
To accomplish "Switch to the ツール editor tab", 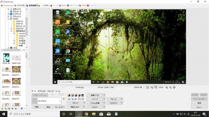I will pyautogui.click(x=58, y=91).
